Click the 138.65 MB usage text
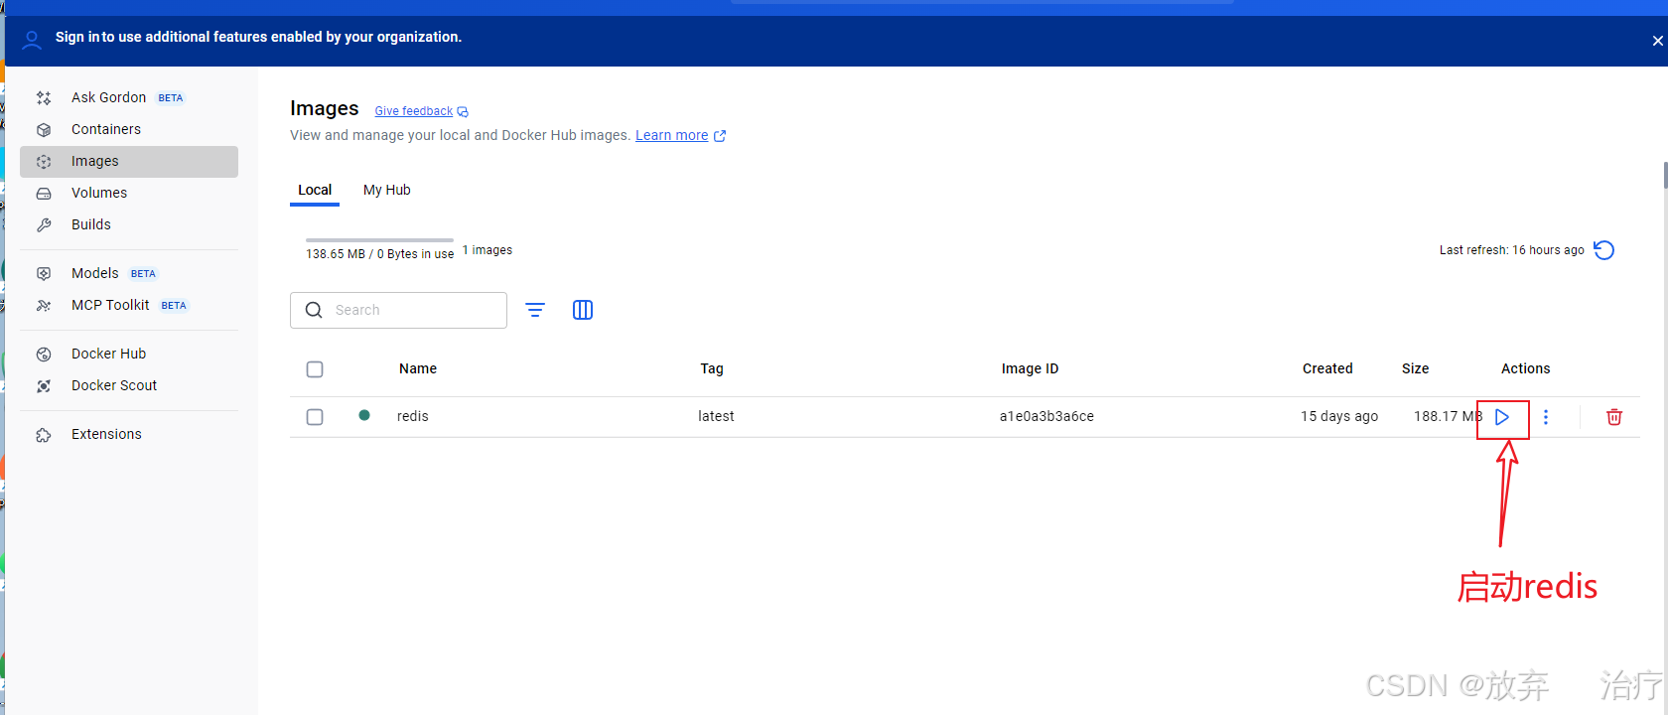This screenshot has width=1668, height=715. [379, 254]
